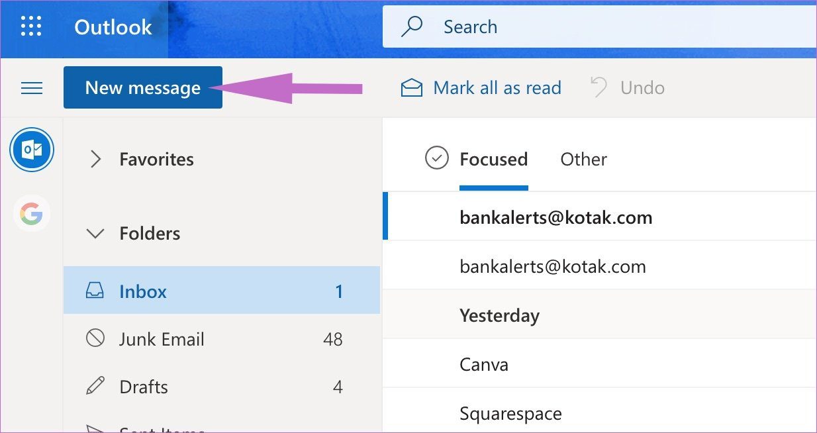817x433 pixels.
Task: Click the Drafts count 4
Action: pos(338,387)
